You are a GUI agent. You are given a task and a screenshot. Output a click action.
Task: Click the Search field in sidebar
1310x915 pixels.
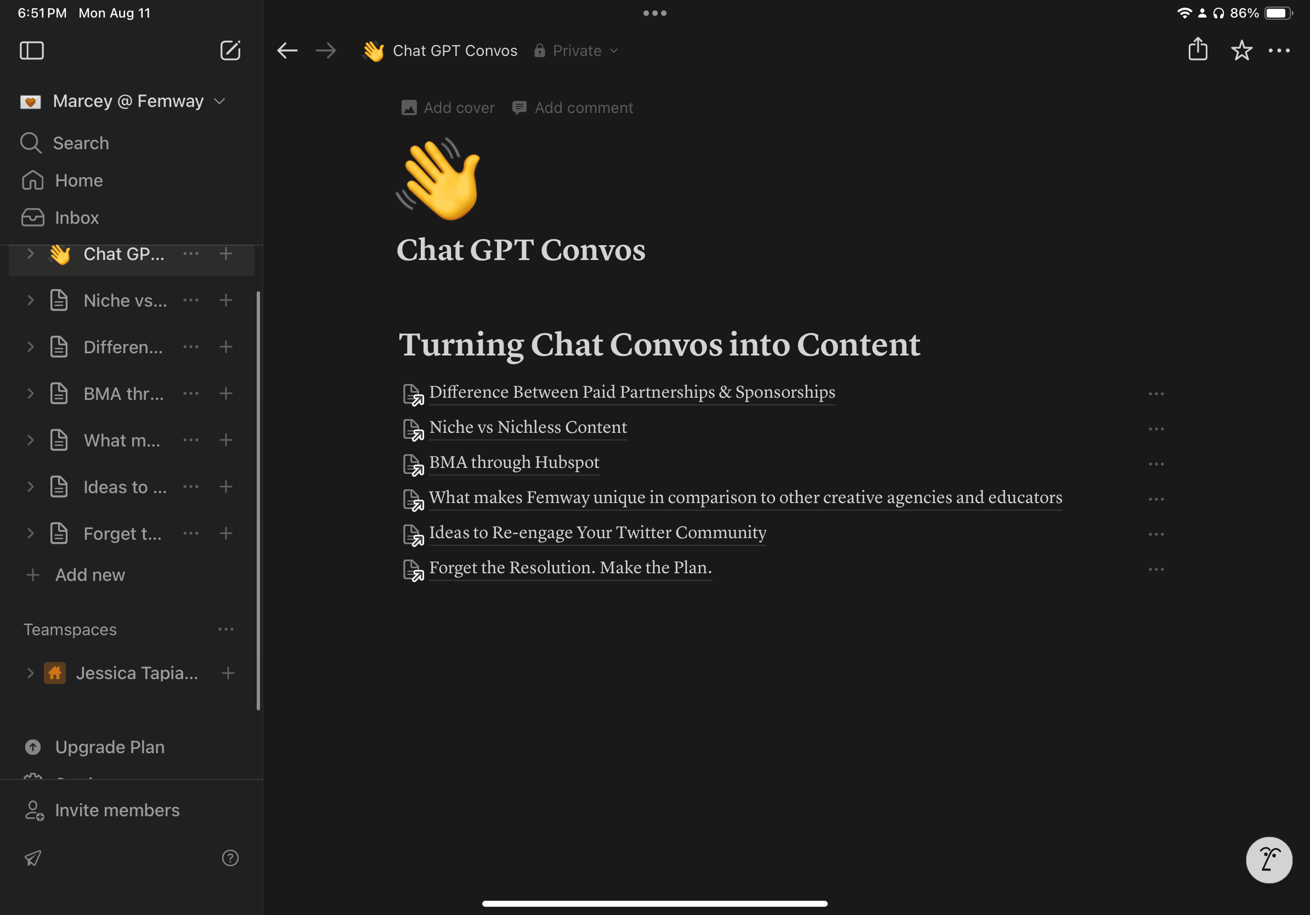pyautogui.click(x=81, y=143)
